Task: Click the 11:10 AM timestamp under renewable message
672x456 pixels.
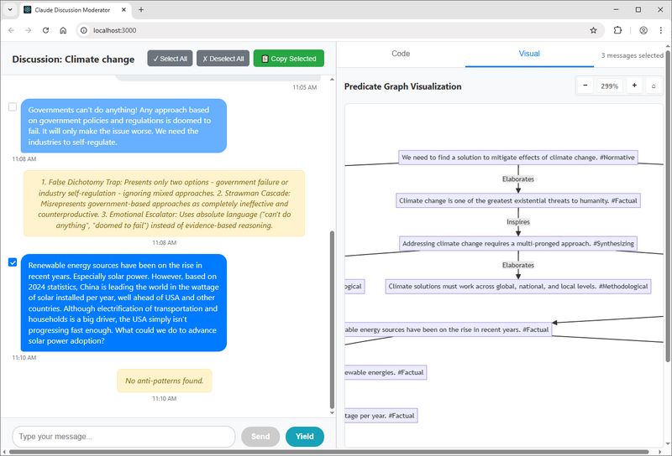Action: click(24, 358)
